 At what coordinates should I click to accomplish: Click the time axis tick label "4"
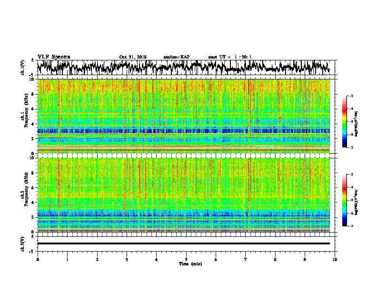tap(157, 260)
